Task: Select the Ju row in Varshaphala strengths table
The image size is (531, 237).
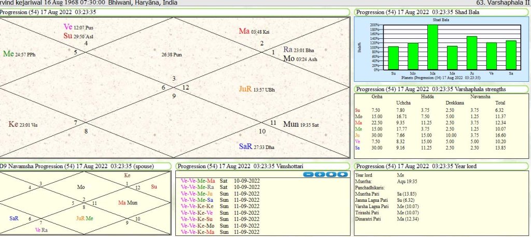Action: [x=358, y=135]
